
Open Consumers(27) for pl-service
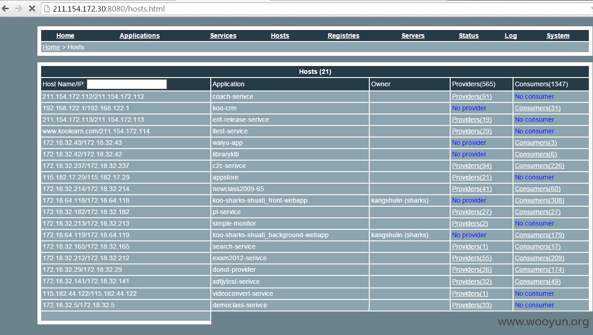(538, 212)
